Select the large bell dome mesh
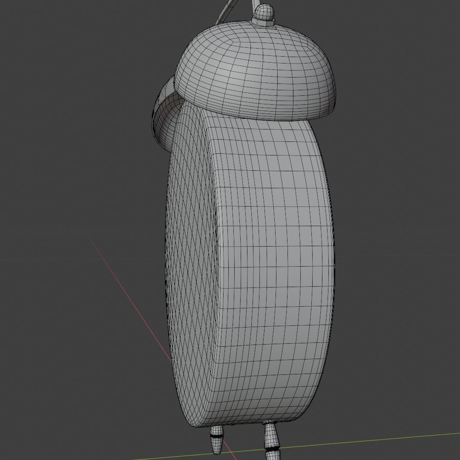The height and width of the screenshot is (460, 460). (255, 70)
